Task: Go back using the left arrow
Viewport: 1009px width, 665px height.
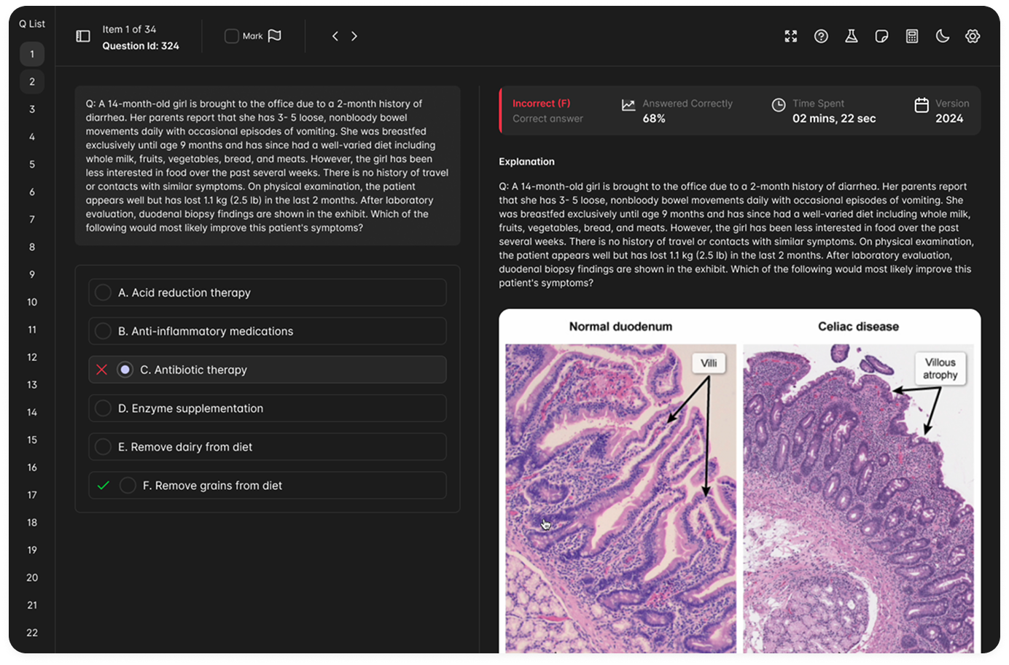Action: click(x=335, y=34)
